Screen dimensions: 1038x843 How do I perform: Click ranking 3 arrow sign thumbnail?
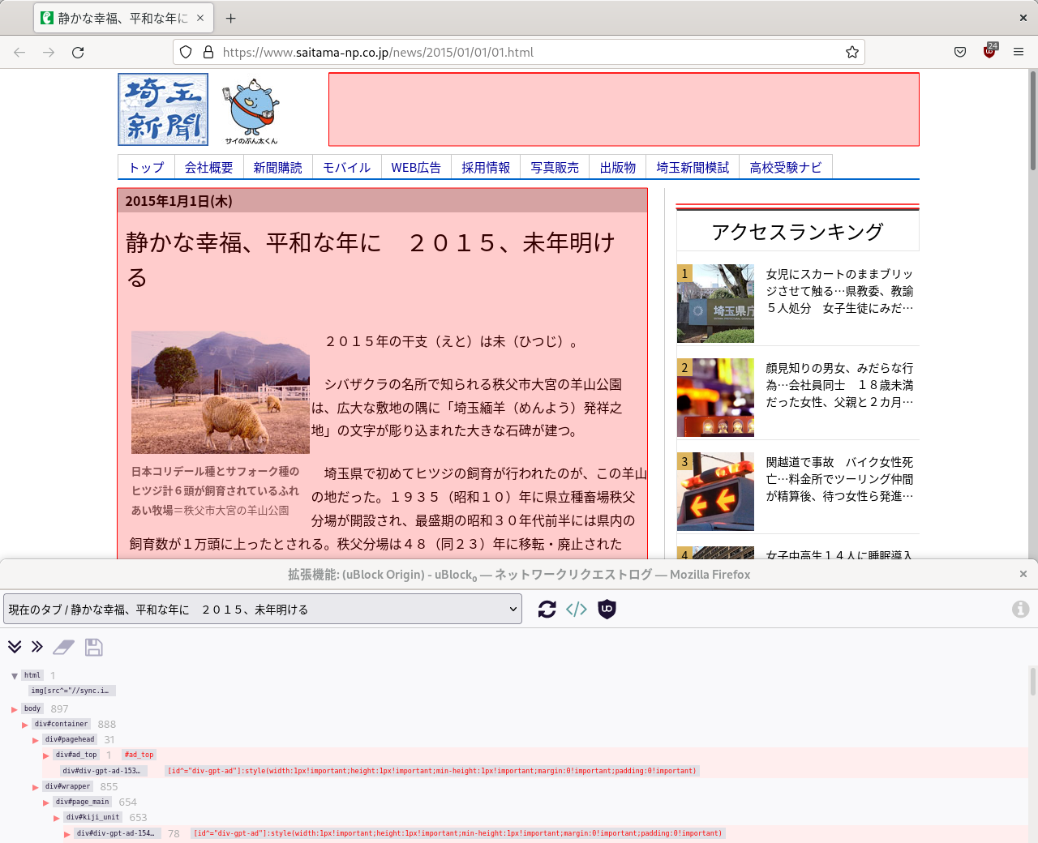point(715,491)
